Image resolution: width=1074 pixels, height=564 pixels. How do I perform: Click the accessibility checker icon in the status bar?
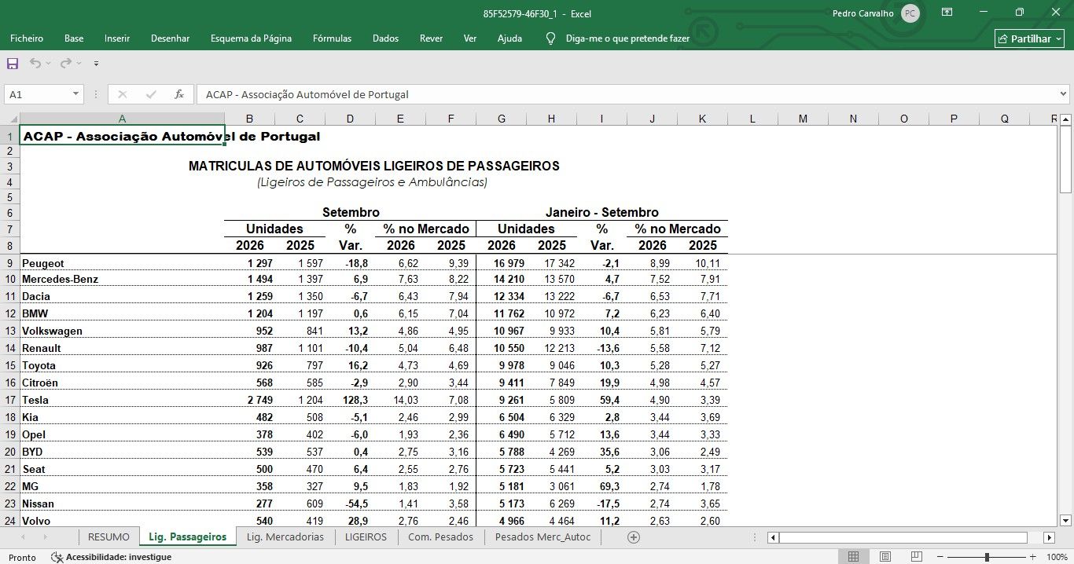coord(57,557)
